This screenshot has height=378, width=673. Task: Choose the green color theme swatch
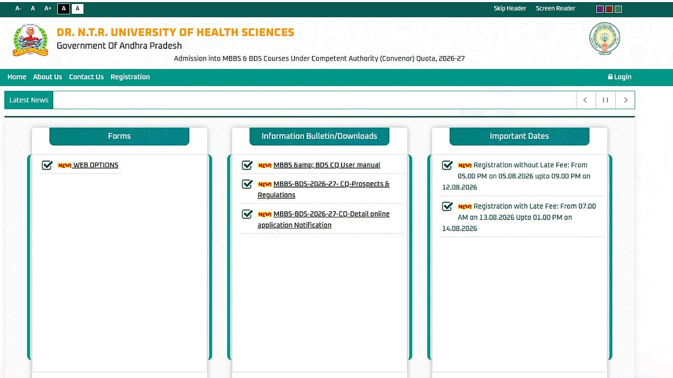tap(618, 9)
